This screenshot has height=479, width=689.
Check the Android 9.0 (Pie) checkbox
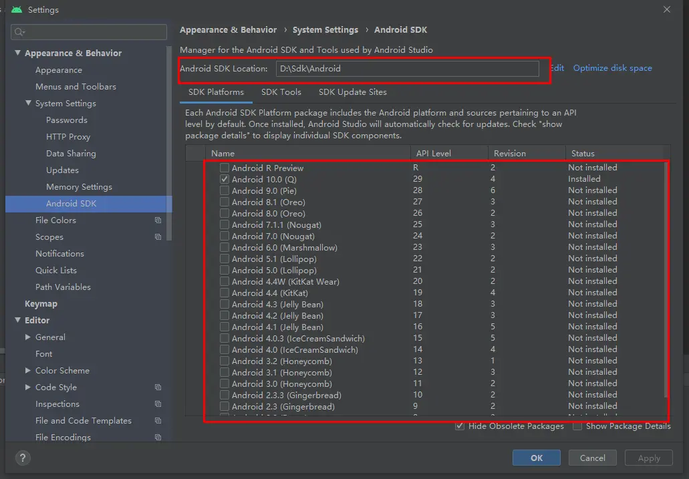(225, 190)
